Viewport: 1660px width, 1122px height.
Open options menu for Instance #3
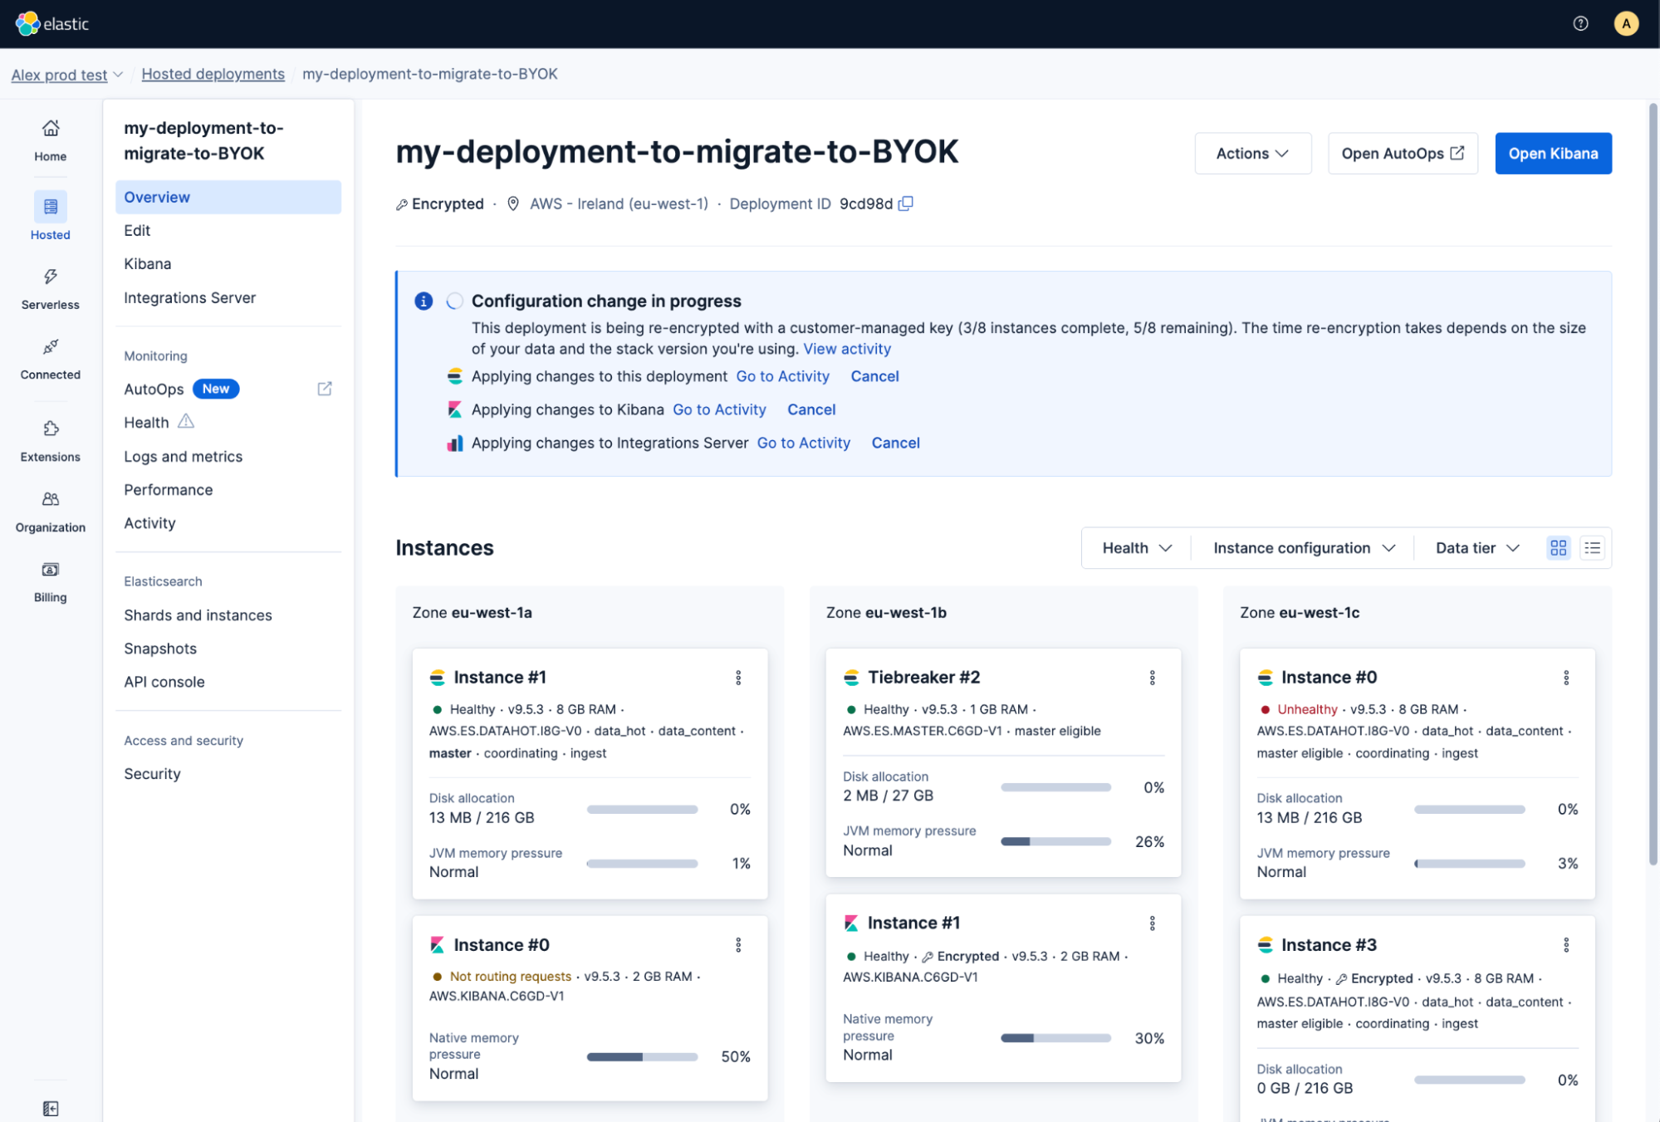(x=1566, y=945)
